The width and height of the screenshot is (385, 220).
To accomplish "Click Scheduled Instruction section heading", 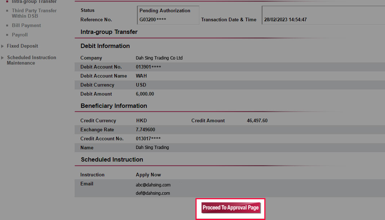I will [112, 160].
